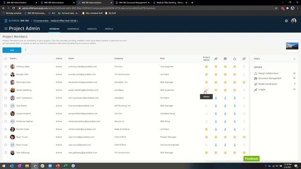Open the module switcher grid icon
The image size is (301, 169).
click(x=6, y=29)
